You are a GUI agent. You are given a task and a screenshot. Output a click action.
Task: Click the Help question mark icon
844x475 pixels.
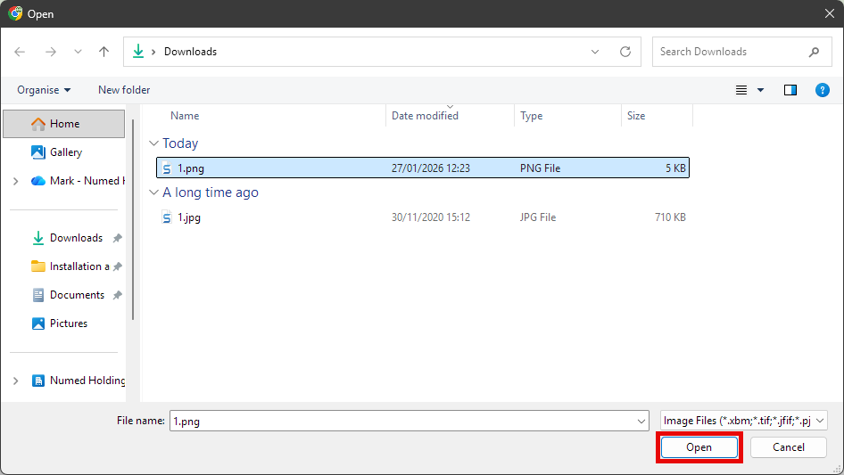[x=822, y=90]
